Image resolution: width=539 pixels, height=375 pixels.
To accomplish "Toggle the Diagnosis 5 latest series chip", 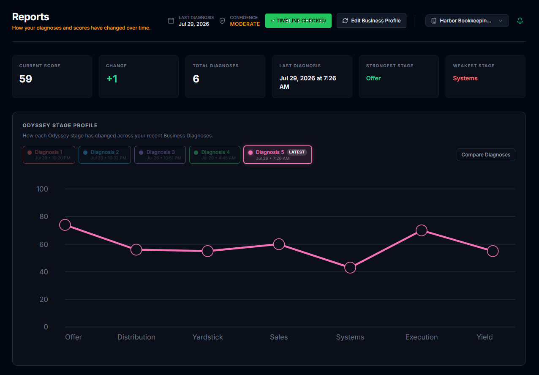I will [278, 155].
